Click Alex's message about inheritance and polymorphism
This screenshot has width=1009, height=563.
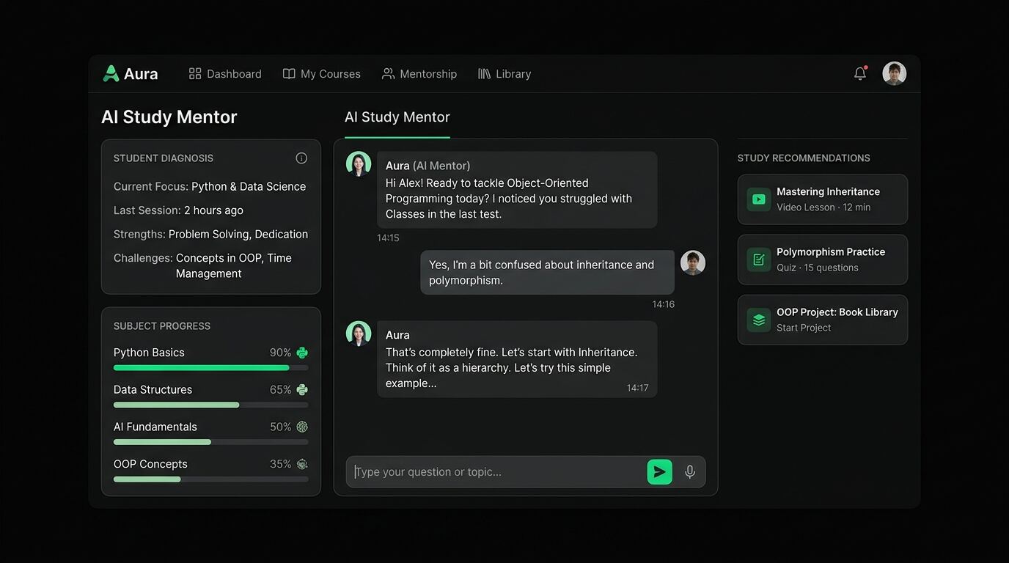[x=547, y=273]
